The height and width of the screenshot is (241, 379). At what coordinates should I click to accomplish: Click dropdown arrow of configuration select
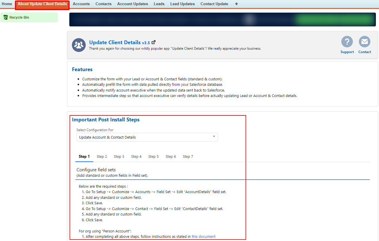[x=214, y=137]
